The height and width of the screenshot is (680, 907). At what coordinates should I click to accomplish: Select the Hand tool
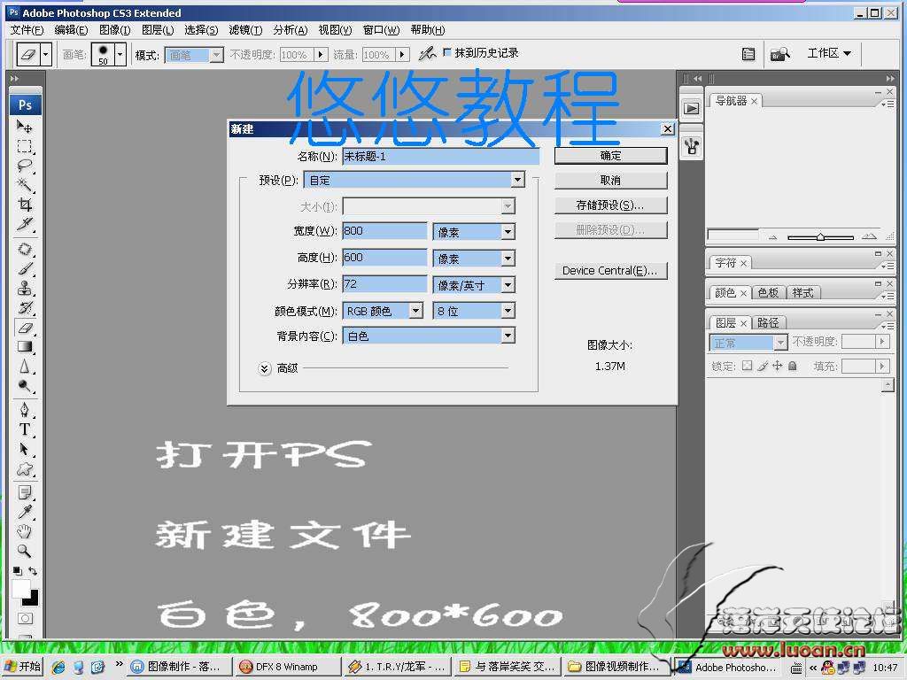(24, 531)
